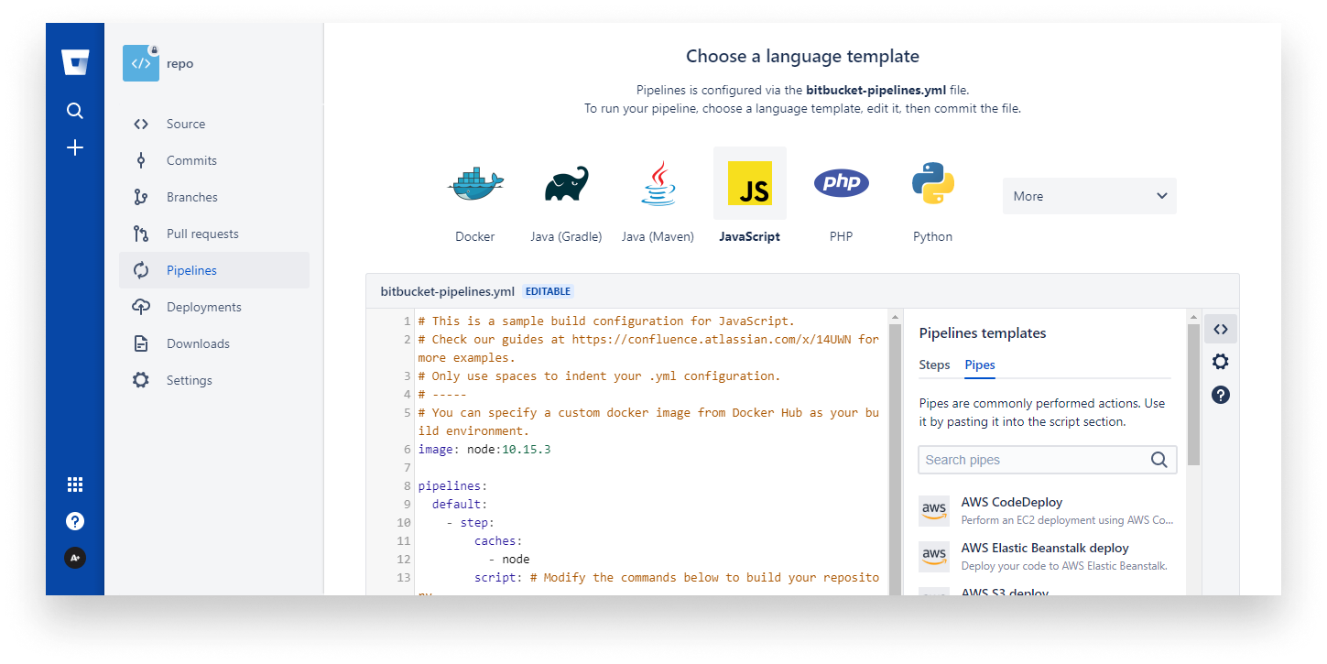Click the plus create icon

pyautogui.click(x=75, y=147)
